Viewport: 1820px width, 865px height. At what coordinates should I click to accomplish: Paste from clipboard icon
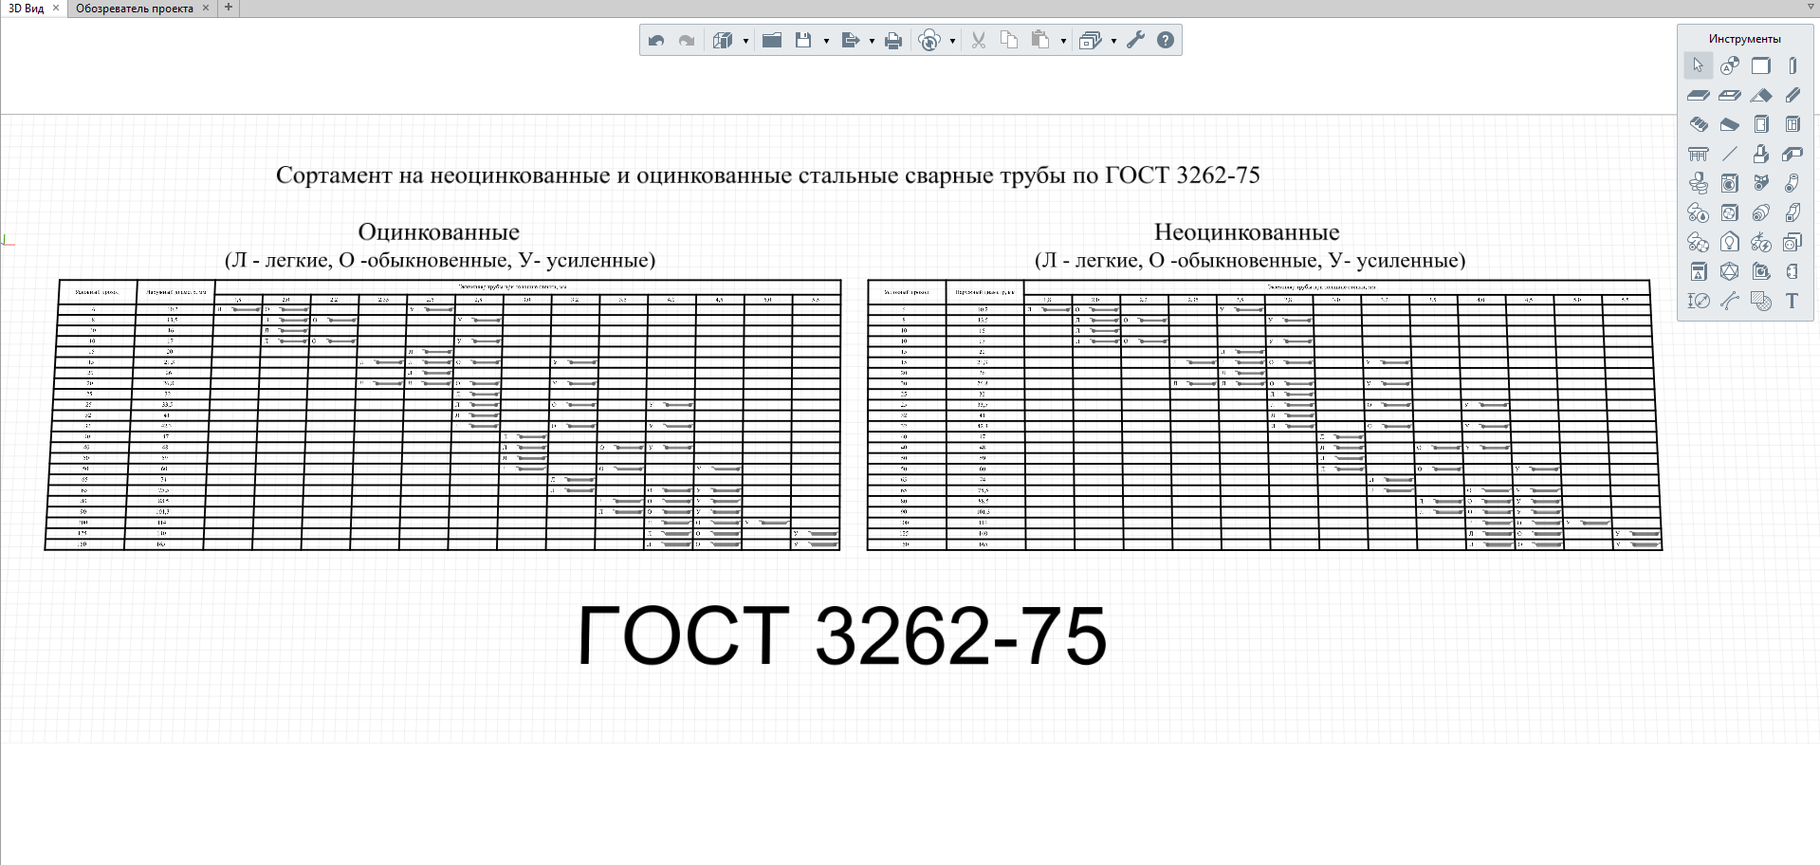click(1040, 40)
